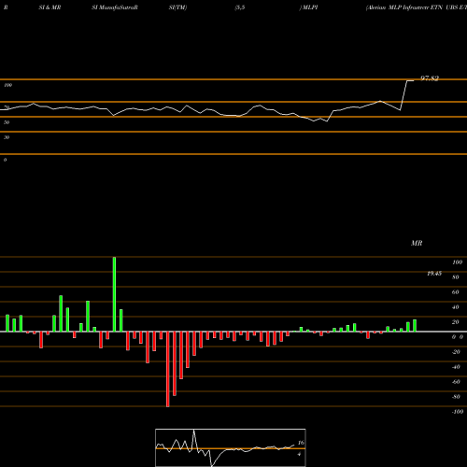This screenshot has width=467, height=467.
Task: Click the 'SI & MR' header text
Action: click(x=50, y=7)
